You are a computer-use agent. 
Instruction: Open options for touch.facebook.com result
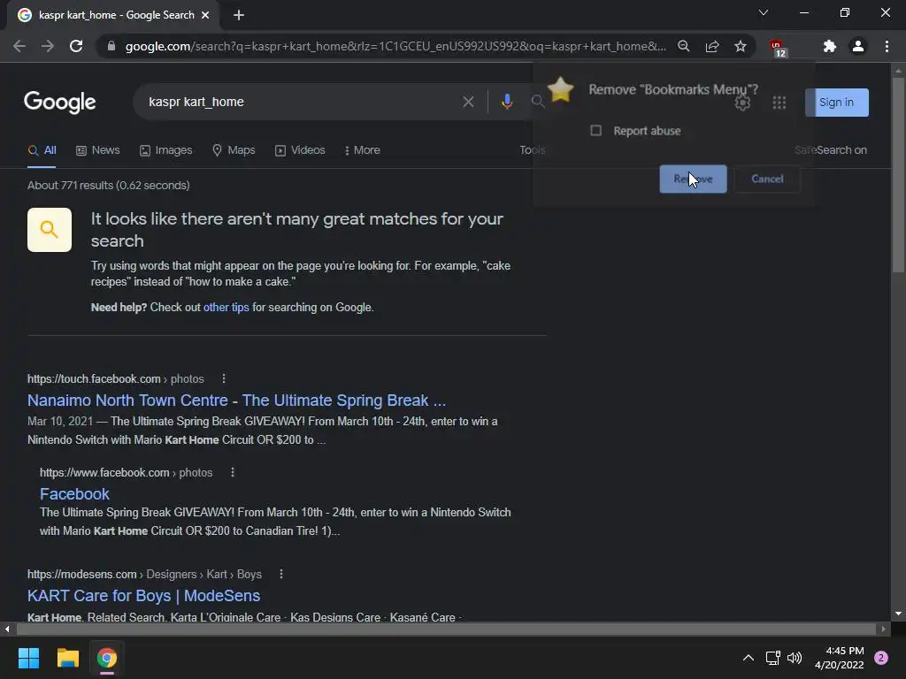(x=224, y=378)
